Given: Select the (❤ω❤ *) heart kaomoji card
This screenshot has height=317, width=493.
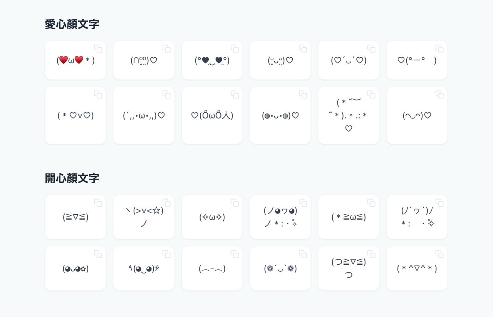Looking at the screenshot, I should pyautogui.click(x=75, y=60).
